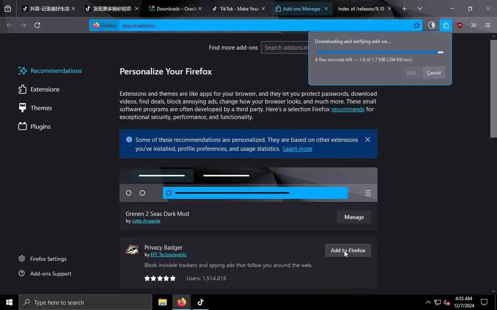Toggle the dark mode contrast icon in toolbar
The width and height of the screenshot is (497, 310).
point(432,25)
